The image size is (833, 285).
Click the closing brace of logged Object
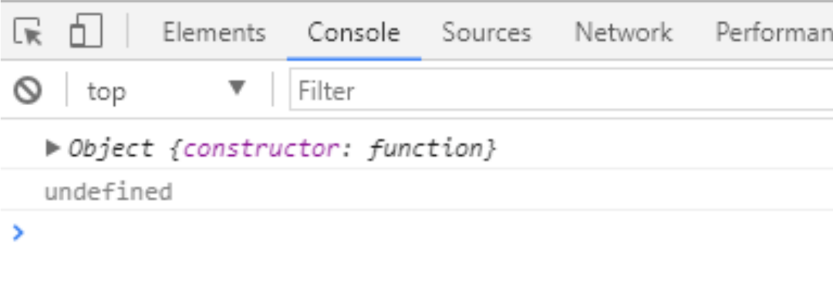(x=491, y=150)
